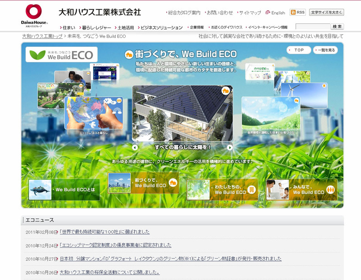The height and width of the screenshot is (280, 361).
Task: Click the 検索 search button
Action: coord(337,27)
